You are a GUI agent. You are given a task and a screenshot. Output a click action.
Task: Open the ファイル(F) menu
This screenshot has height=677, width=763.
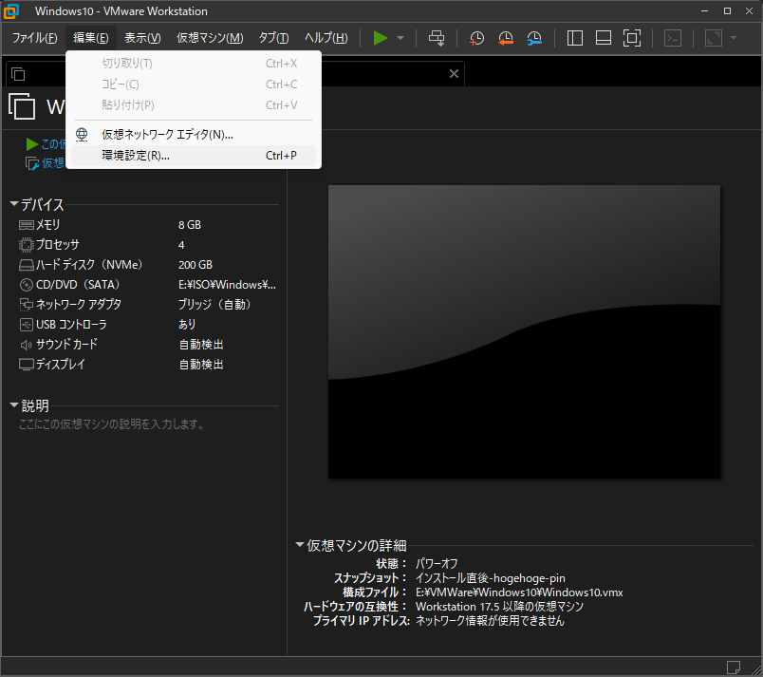(x=34, y=38)
